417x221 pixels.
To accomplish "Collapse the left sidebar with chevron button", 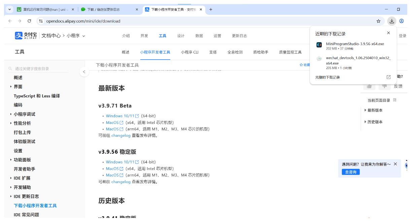I will click(x=84, y=72).
